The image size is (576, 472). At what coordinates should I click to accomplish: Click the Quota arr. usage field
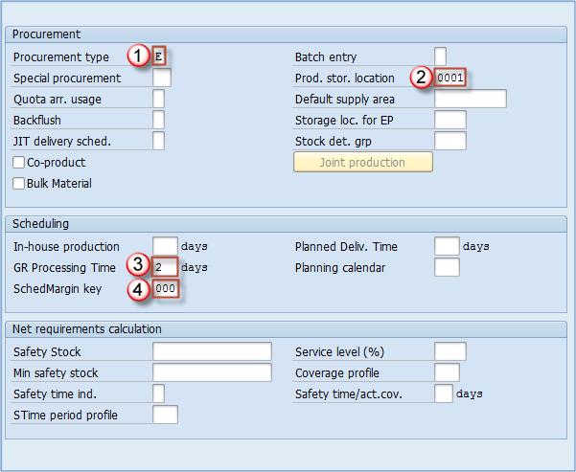[x=159, y=99]
